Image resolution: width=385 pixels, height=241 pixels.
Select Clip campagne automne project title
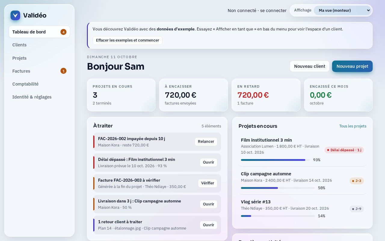click(266, 174)
